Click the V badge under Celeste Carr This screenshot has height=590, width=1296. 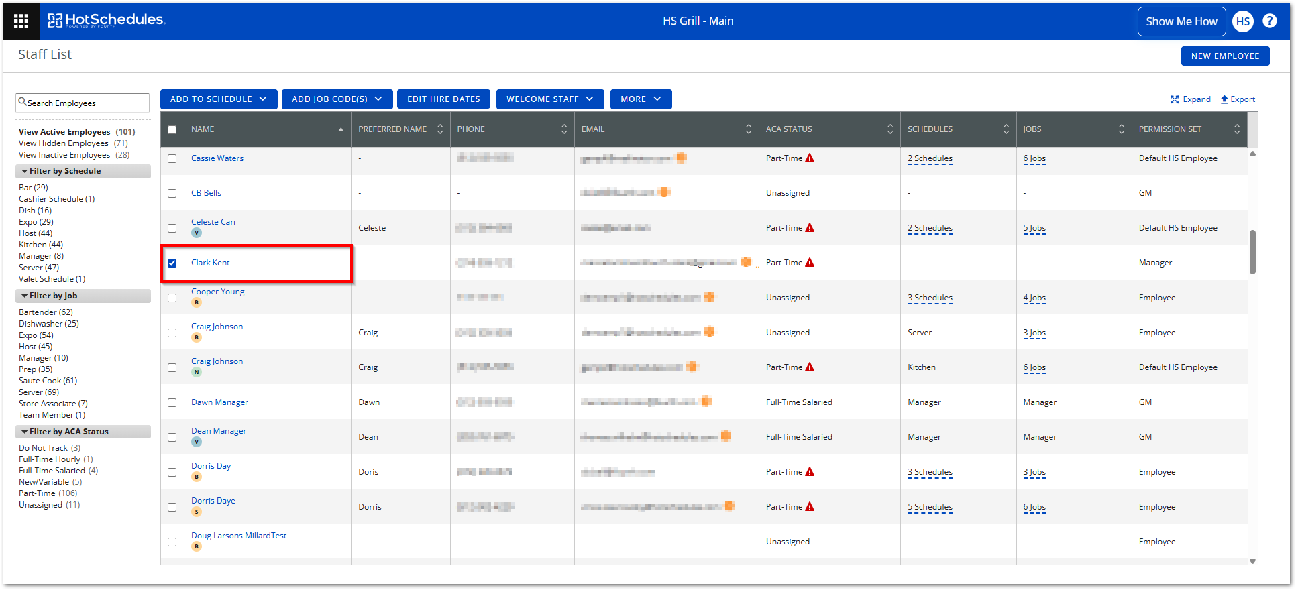click(x=197, y=233)
